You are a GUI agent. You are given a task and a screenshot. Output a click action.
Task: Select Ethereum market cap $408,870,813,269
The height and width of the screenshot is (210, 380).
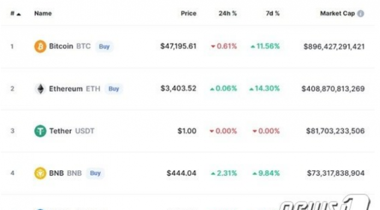coord(333,89)
